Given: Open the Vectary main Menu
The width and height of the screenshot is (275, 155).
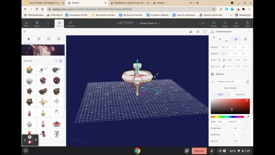Looking at the screenshot, I should [x=26, y=24].
